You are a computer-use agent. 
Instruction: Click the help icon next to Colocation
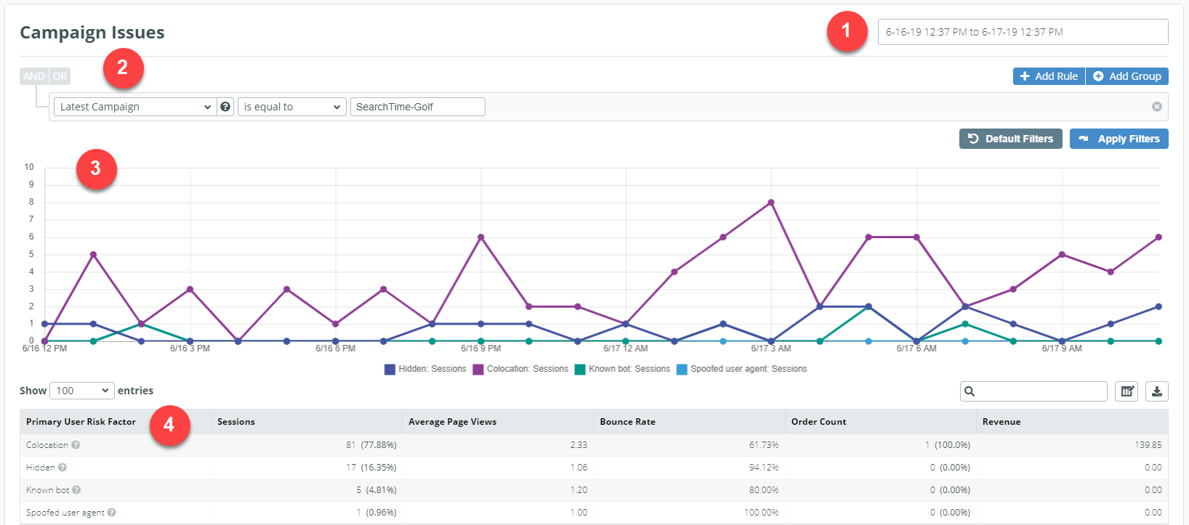pos(76,445)
